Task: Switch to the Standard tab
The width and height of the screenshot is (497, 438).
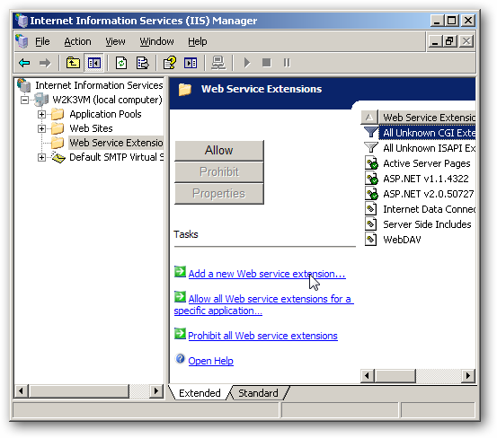Action: pos(258,393)
